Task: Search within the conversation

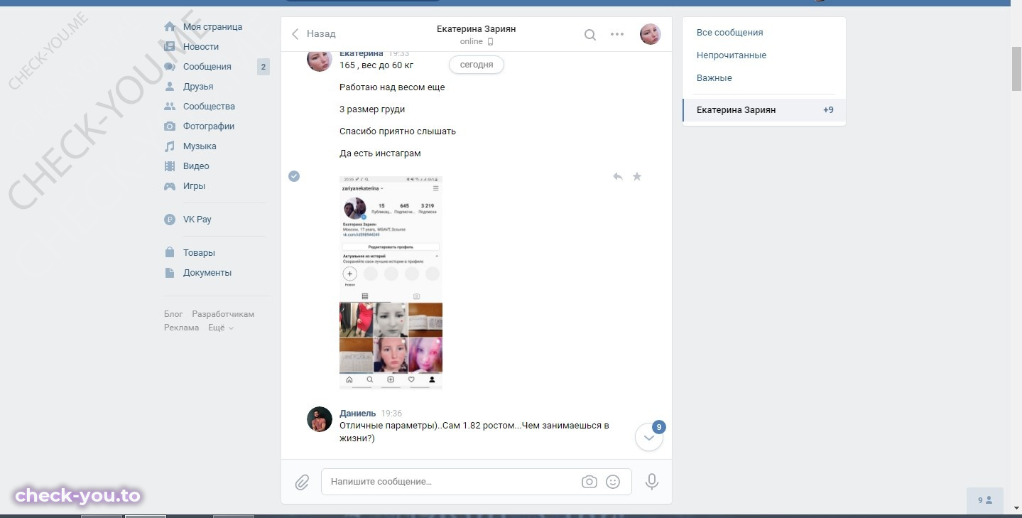Action: tap(590, 34)
